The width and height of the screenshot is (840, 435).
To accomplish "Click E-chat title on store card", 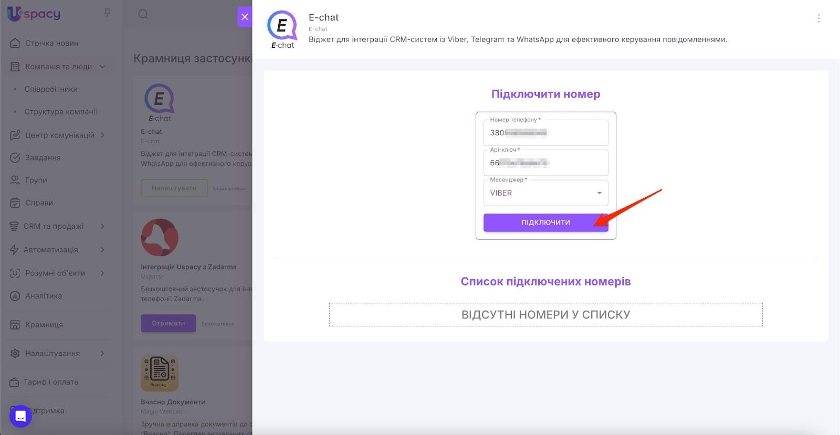I will (x=151, y=132).
